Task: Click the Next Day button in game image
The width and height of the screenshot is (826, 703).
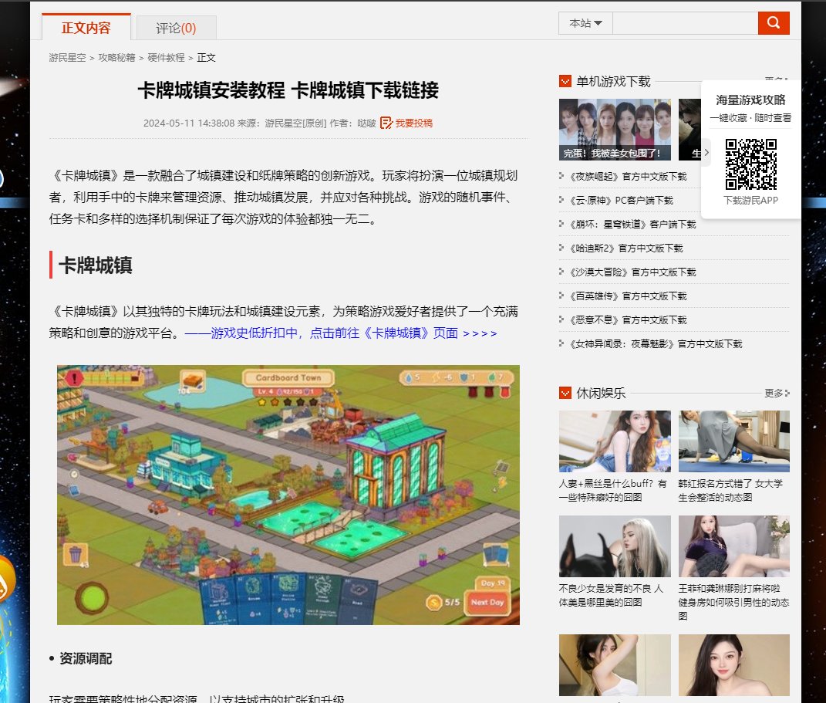Action: [x=487, y=603]
